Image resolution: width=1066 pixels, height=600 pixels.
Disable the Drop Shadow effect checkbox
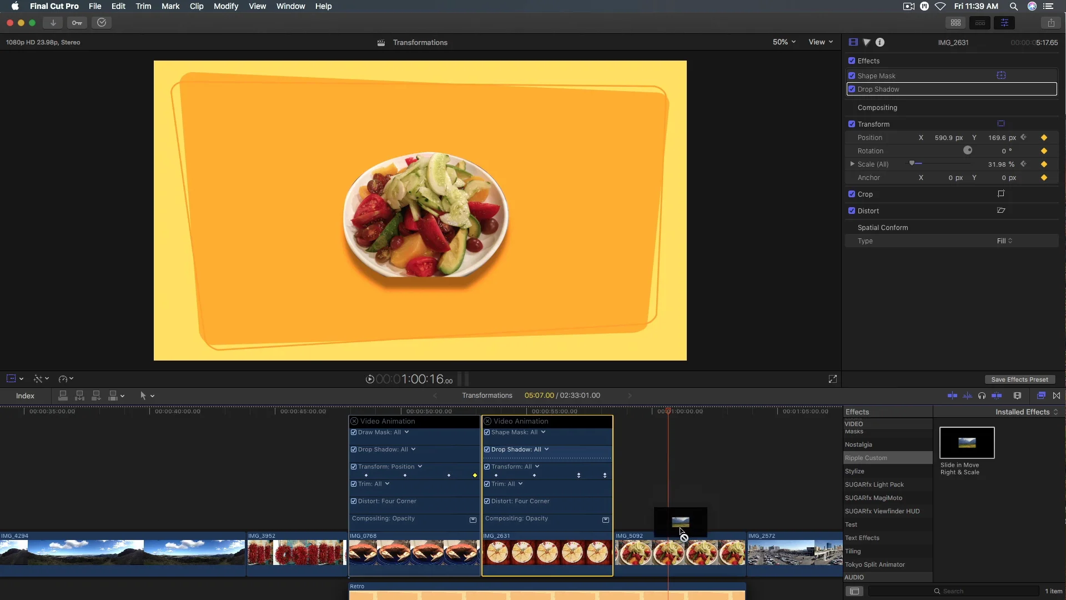click(x=852, y=89)
